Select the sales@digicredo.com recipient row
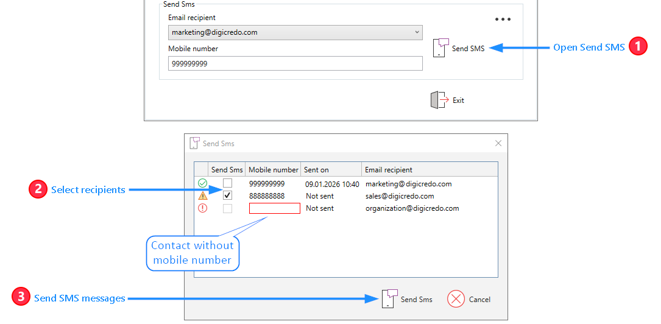 (399, 196)
